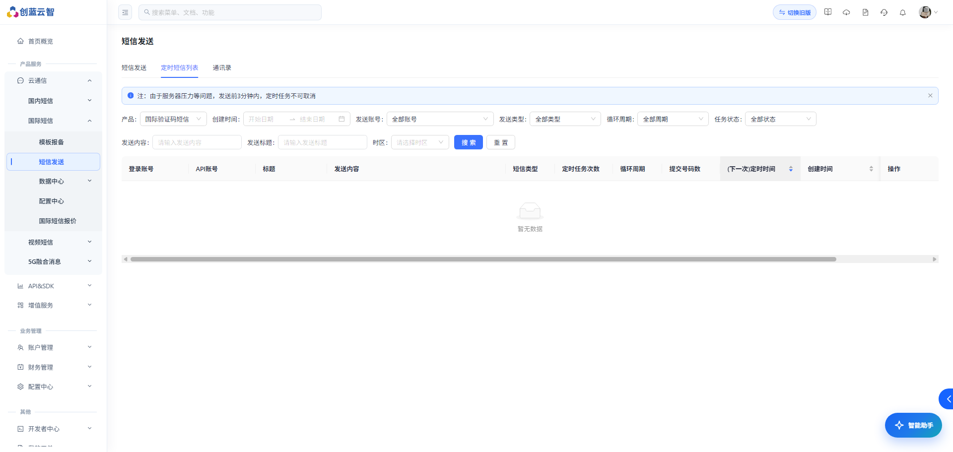Open the user avatar menu
Viewport: 953px width, 452px height.
928,12
